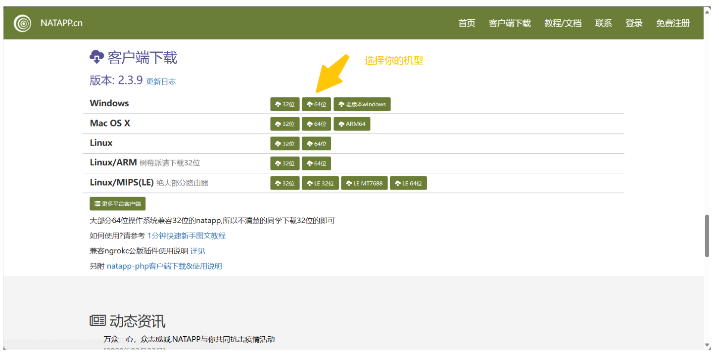This screenshot has height=356, width=719.
Task: Download 老版本windows client
Action: click(362, 104)
